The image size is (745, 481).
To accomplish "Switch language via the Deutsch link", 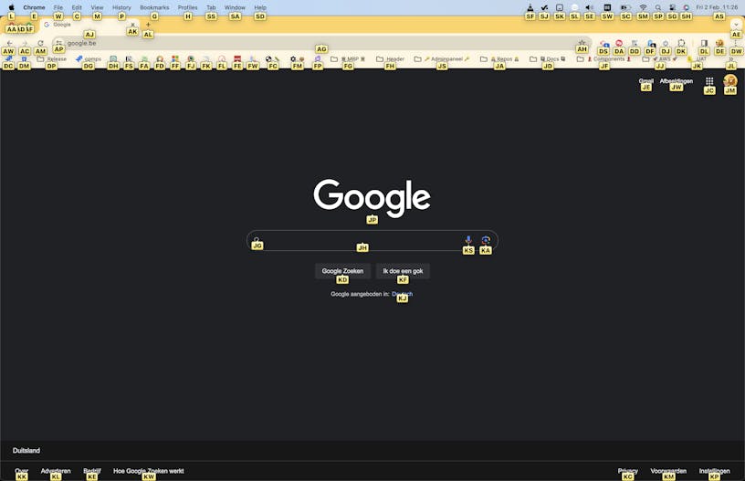I will [x=402, y=294].
